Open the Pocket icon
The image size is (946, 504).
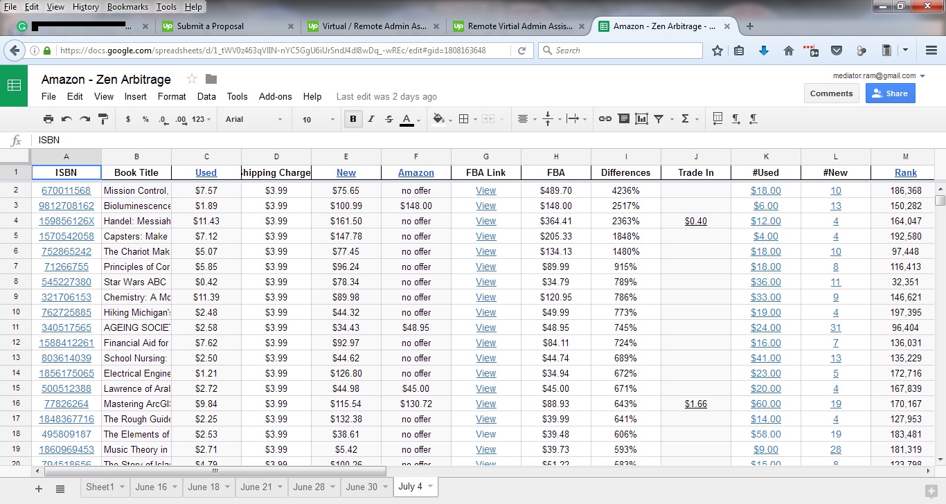point(837,51)
